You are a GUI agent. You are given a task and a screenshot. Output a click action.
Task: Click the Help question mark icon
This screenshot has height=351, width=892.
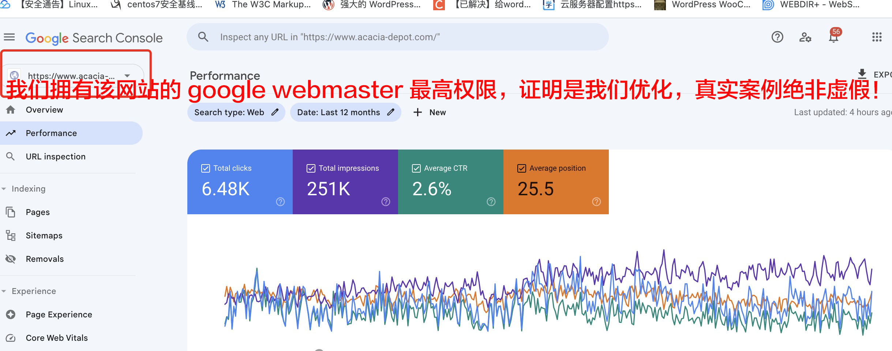pos(777,37)
